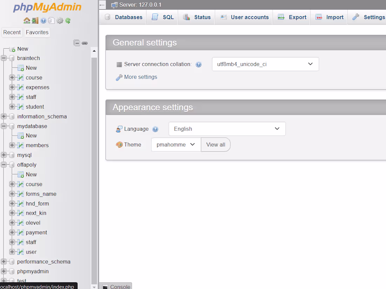386x289 pixels.
Task: Collapse the braintech database tree
Action: 4,58
